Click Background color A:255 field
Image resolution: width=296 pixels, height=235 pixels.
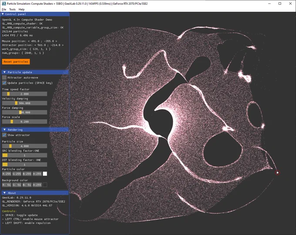37,185
